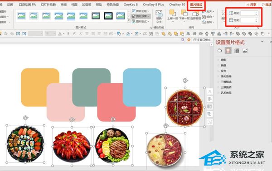Open the 口袋动画 PA tab

point(27,5)
